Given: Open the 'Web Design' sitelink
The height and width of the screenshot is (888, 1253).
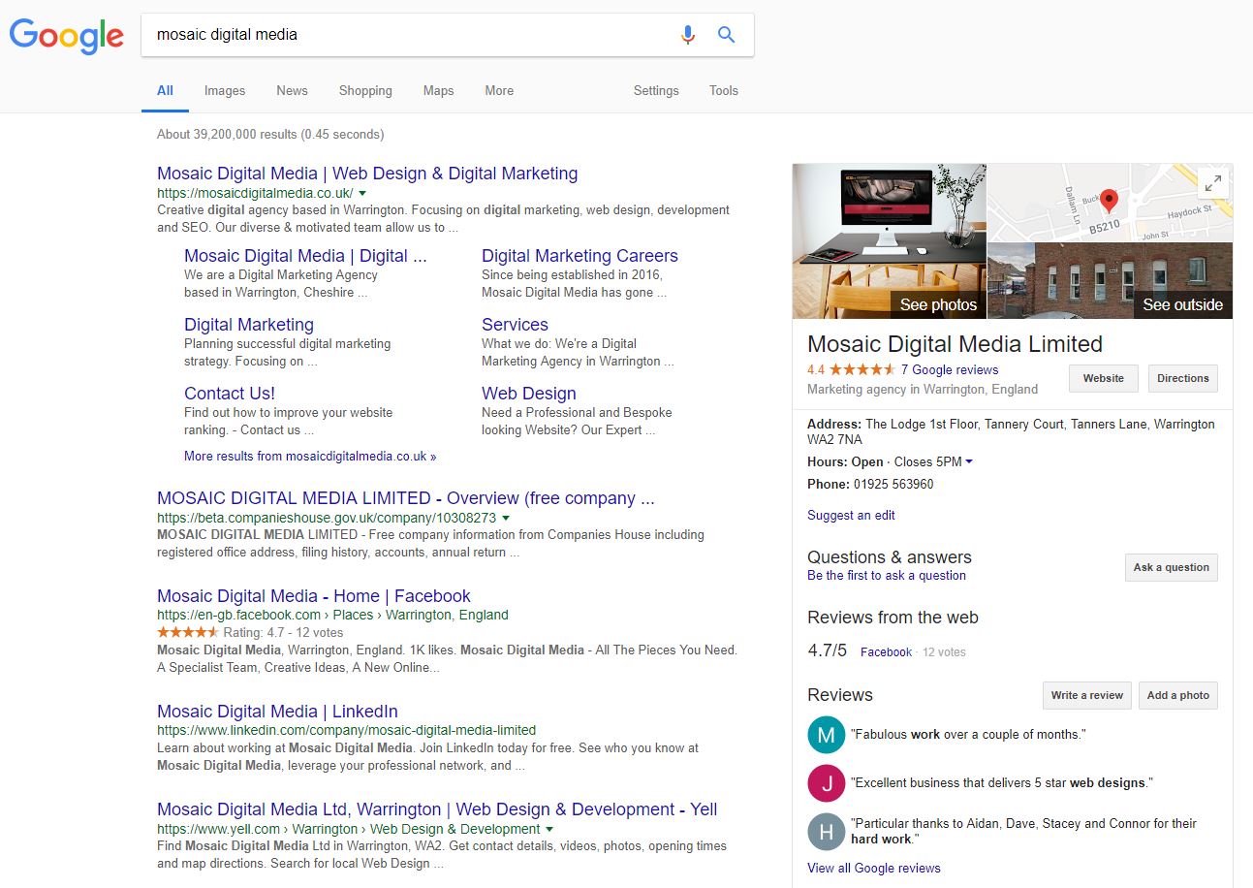Looking at the screenshot, I should point(529,394).
